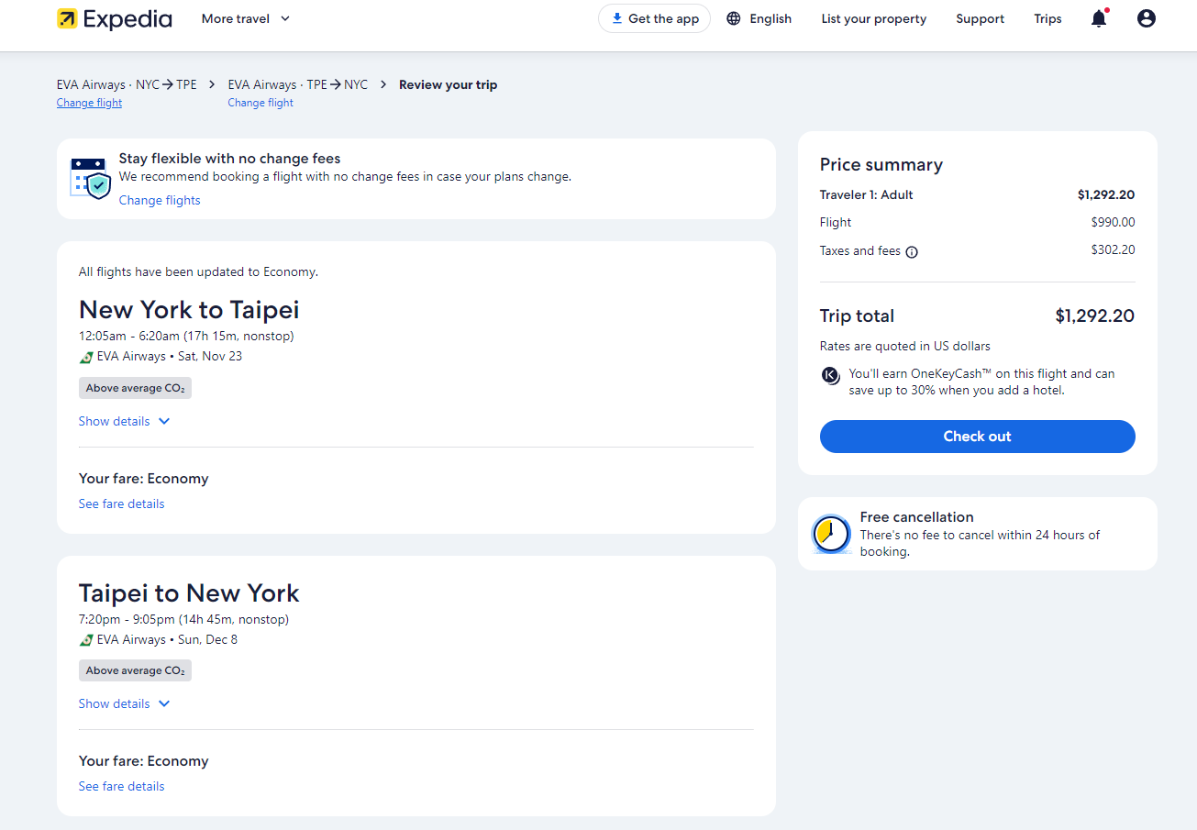Open the Change flights link
Image resolution: width=1197 pixels, height=830 pixels.
[160, 200]
